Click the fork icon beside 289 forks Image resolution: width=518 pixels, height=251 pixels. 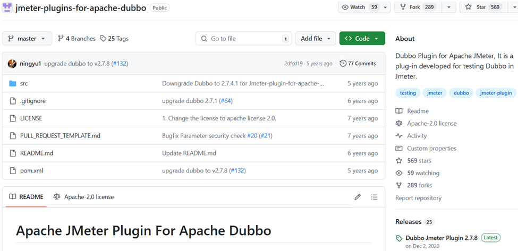coord(399,185)
